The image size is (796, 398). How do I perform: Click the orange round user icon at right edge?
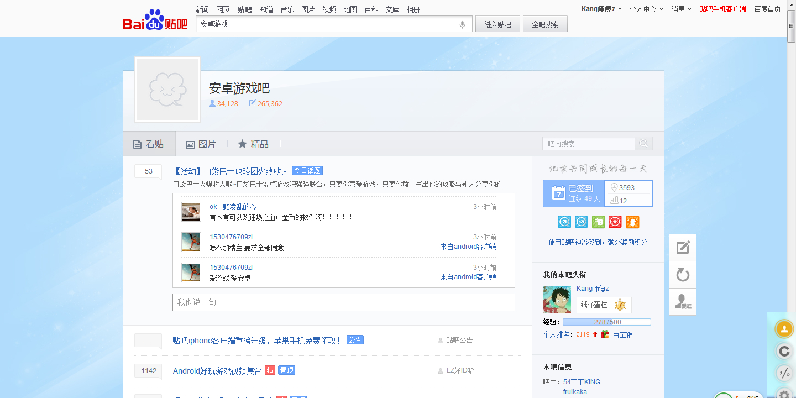[x=784, y=329]
